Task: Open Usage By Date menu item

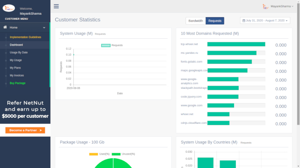Action: [19, 52]
